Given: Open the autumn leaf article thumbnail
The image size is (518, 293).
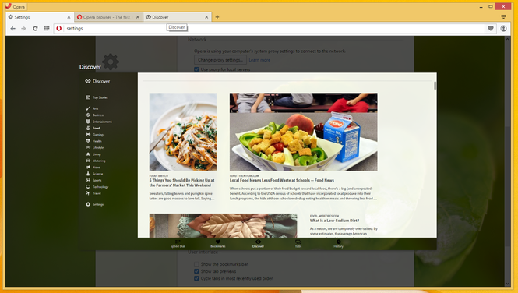Looking at the screenshot, I should point(223,225).
